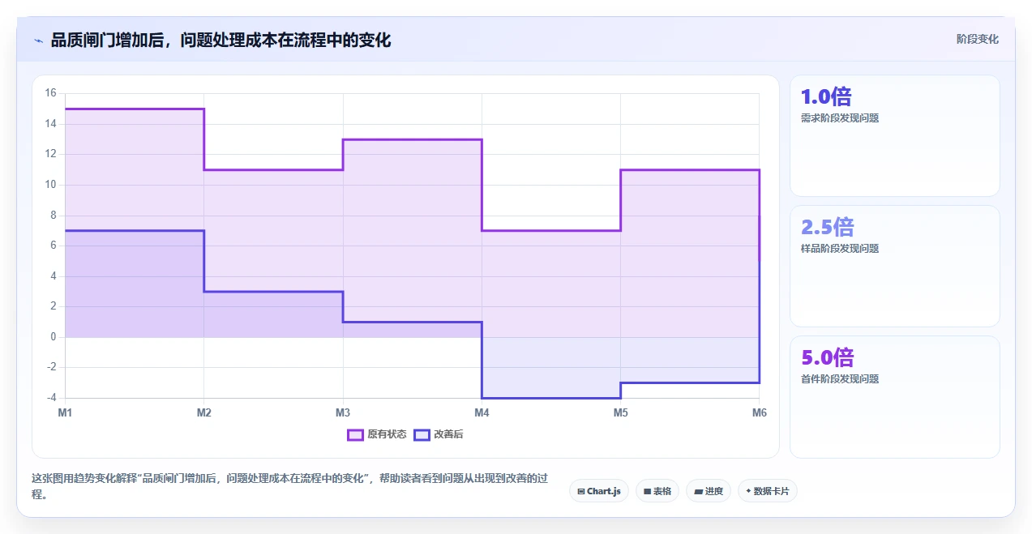
Task: Open the 1.0倍 需求阶段 card
Action: click(895, 136)
